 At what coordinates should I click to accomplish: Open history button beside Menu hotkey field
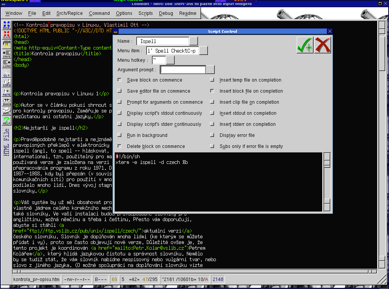pyautogui.click(x=170, y=60)
